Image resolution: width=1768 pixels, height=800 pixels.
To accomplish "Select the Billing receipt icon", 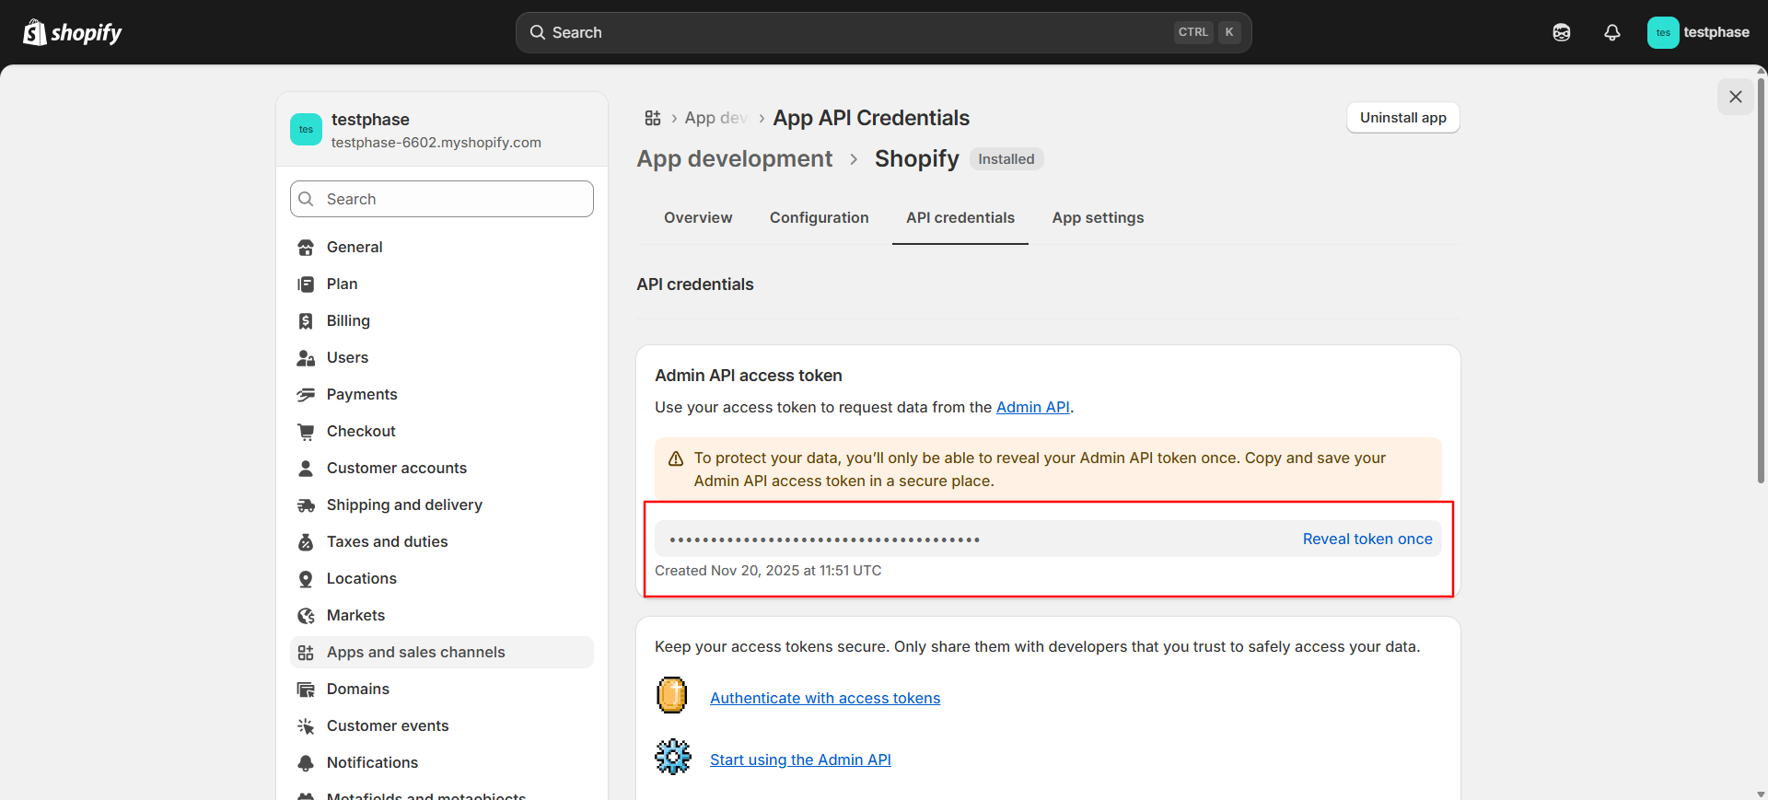I will click(x=306, y=320).
